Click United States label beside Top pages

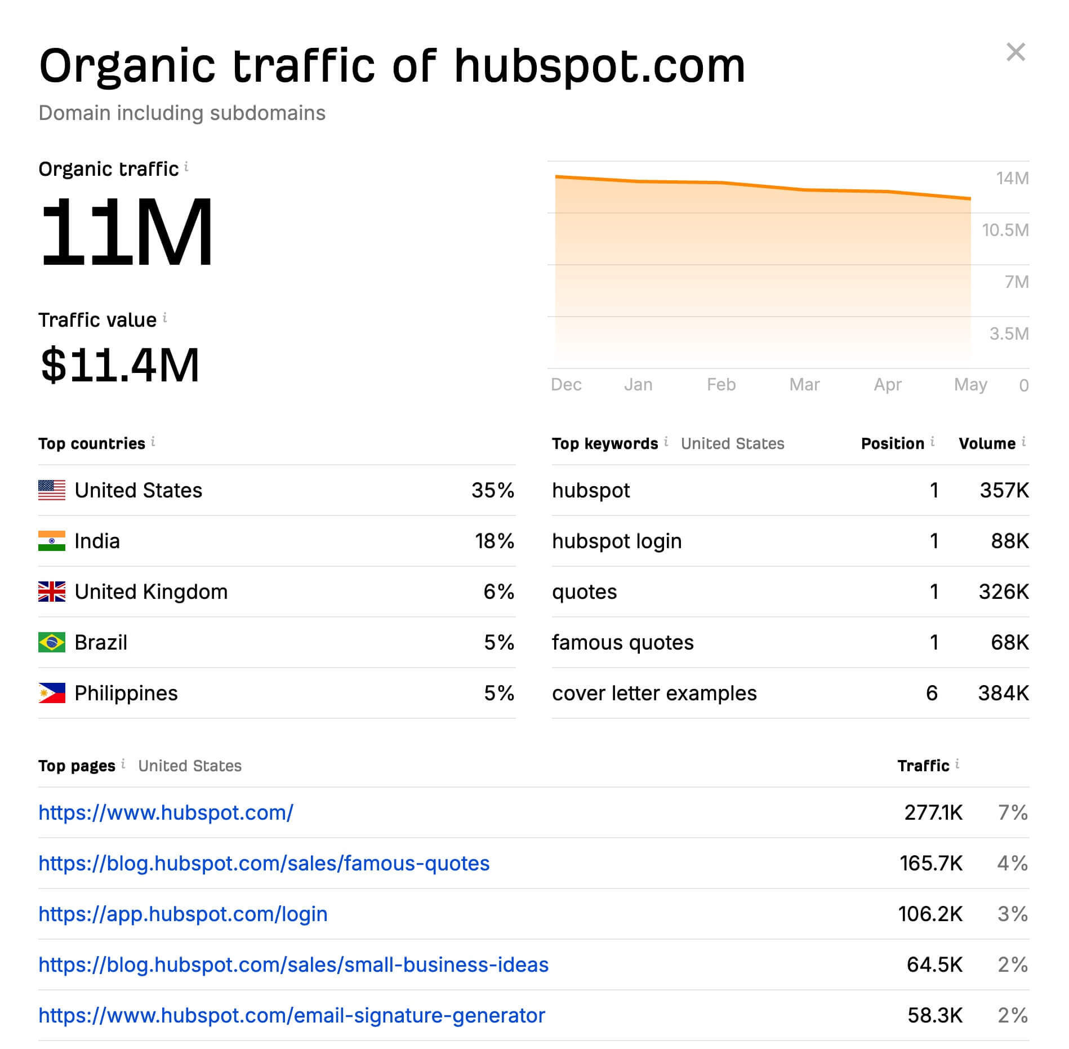coord(190,766)
